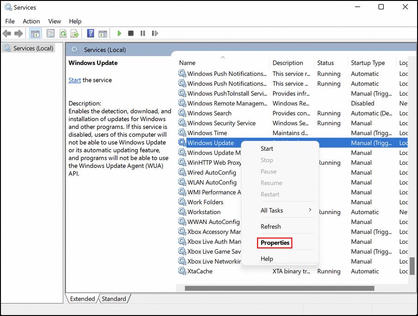Pause the service using the pause icon
Image resolution: width=418 pixels, height=316 pixels.
142,33
